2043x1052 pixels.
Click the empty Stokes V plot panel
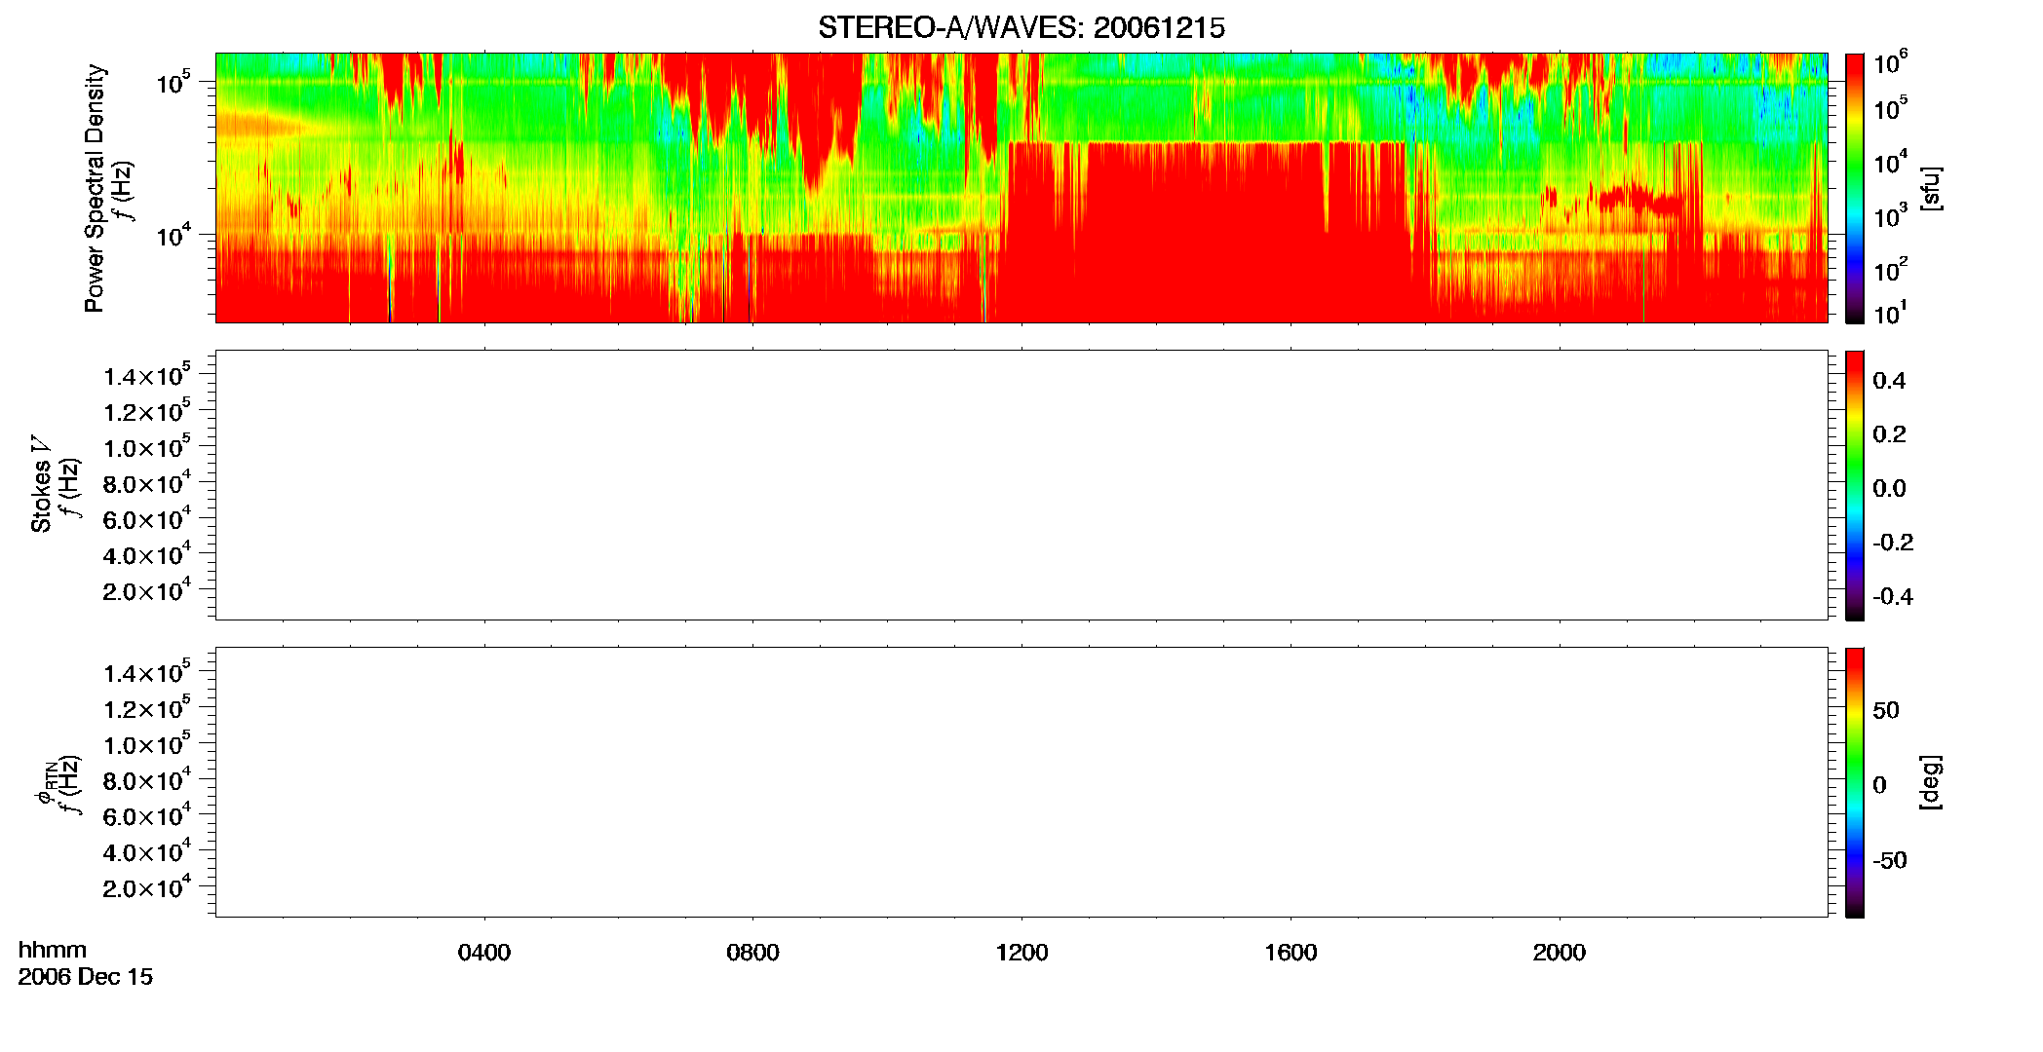click(1021, 485)
